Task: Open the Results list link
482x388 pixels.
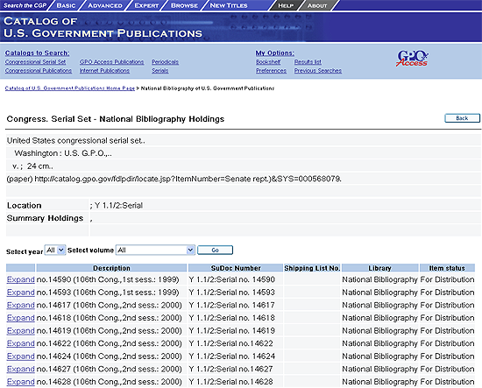Action: tap(308, 62)
